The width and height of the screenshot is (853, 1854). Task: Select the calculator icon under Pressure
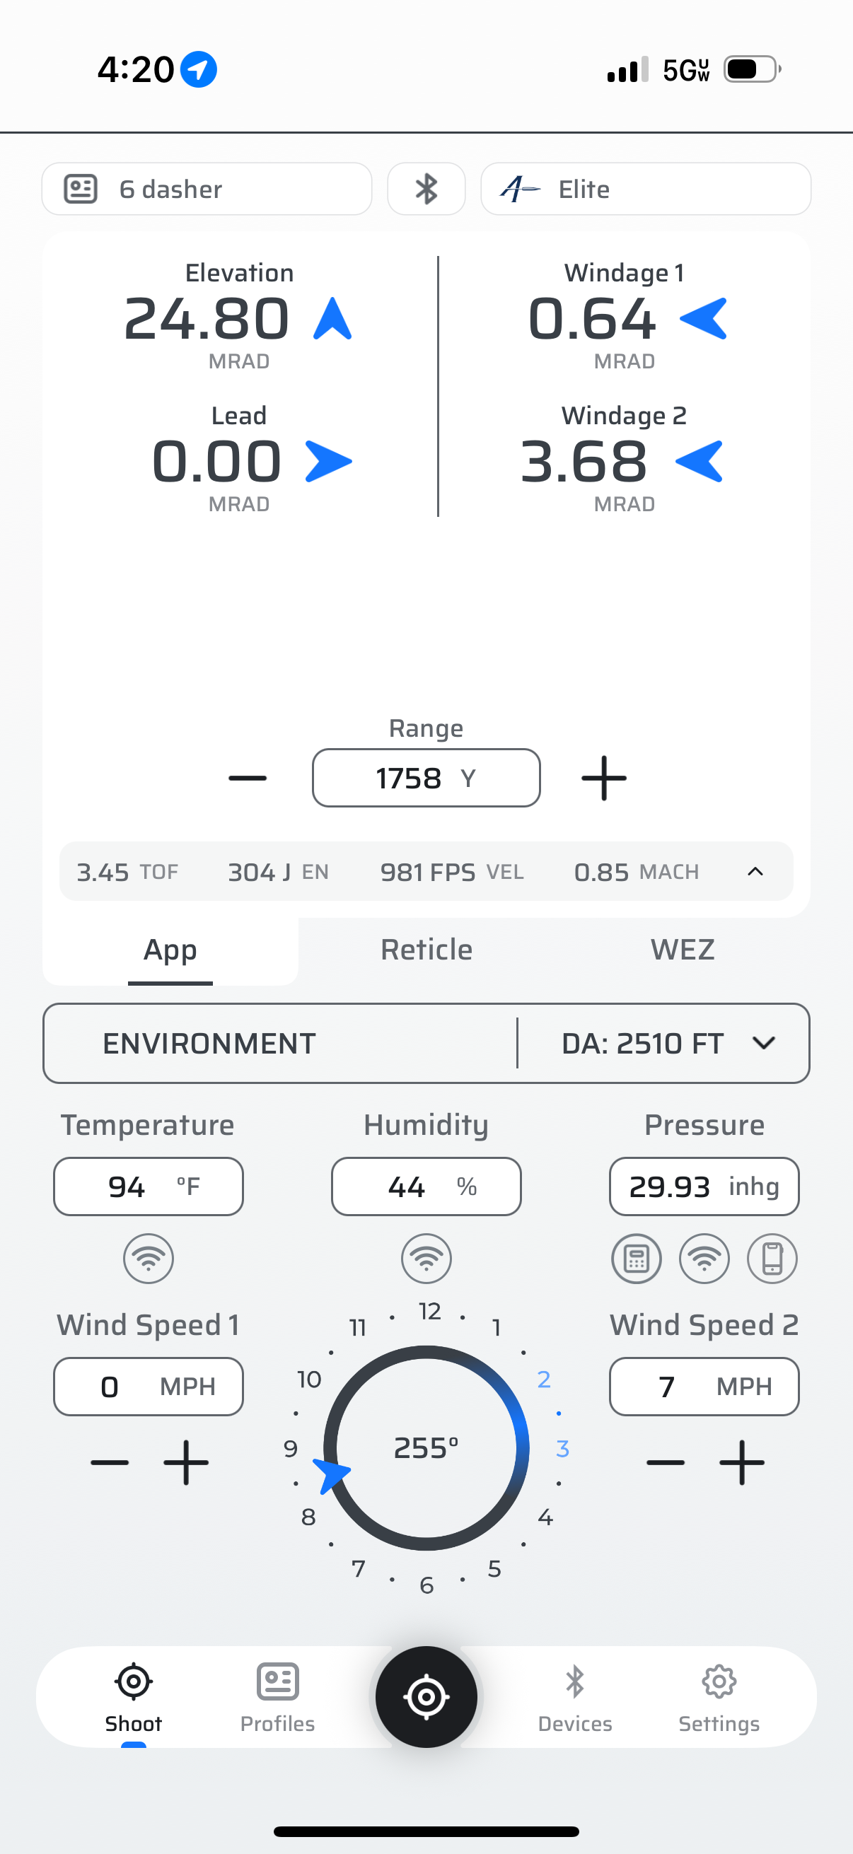coord(637,1259)
